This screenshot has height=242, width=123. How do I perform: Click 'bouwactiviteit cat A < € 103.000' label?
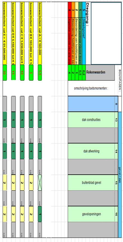pos(40,34)
